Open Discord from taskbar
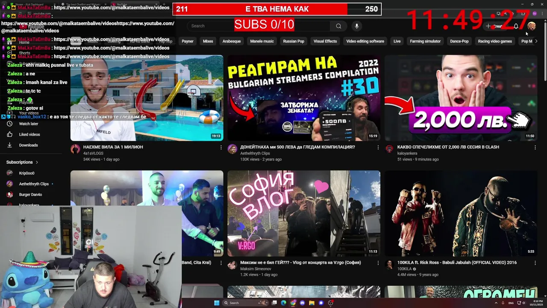The image size is (547, 308). click(x=302, y=303)
